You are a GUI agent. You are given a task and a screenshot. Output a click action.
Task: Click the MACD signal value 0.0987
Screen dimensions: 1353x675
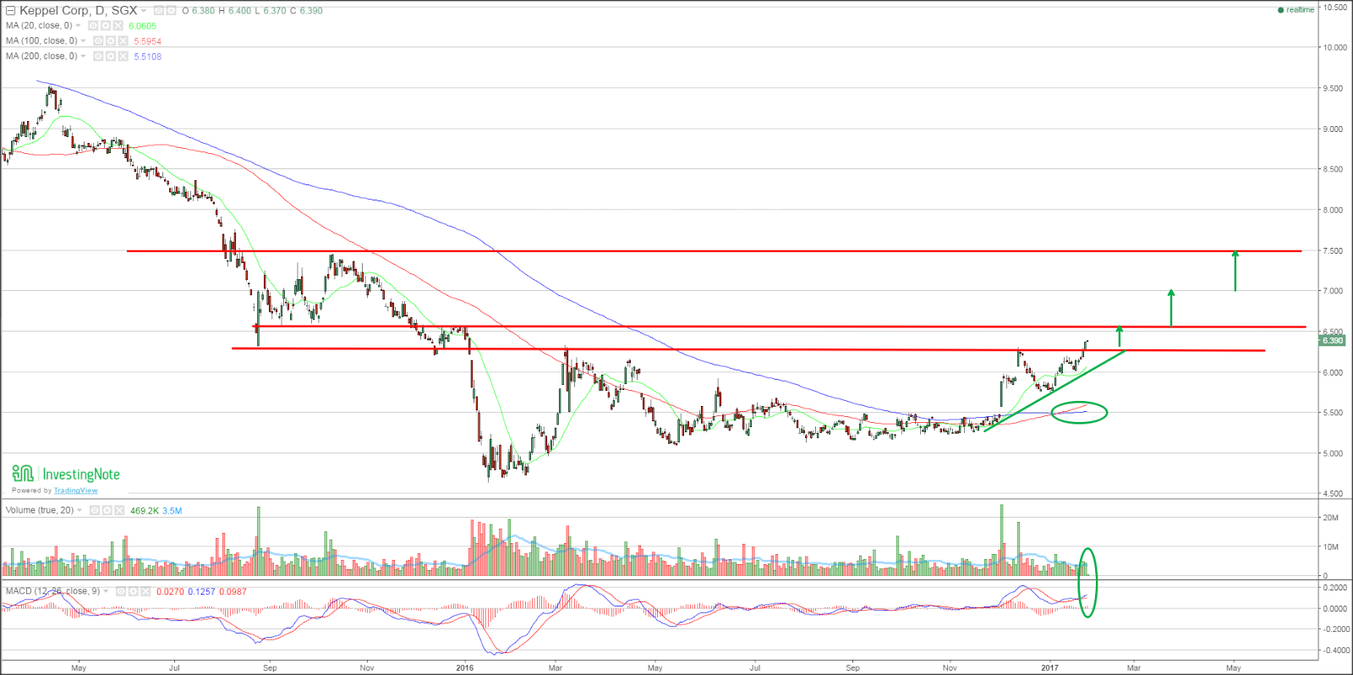tap(233, 591)
